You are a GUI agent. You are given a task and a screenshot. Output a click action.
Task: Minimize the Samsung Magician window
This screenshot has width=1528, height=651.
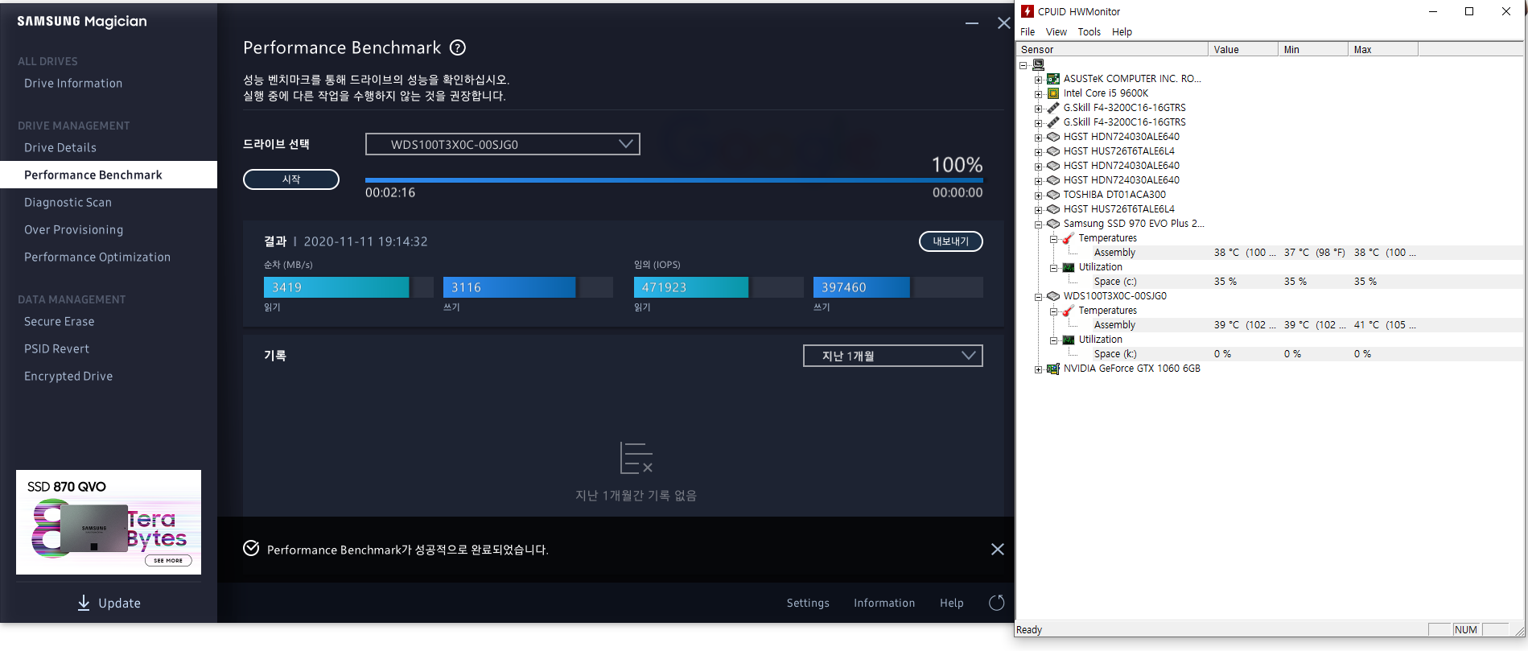[972, 23]
